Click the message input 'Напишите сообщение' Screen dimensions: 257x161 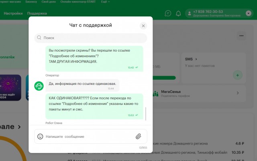(x=91, y=136)
